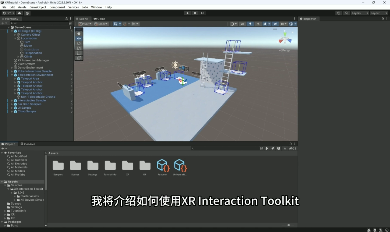390x232 pixels.
Task: Select the Hand view tool
Action: click(x=79, y=33)
